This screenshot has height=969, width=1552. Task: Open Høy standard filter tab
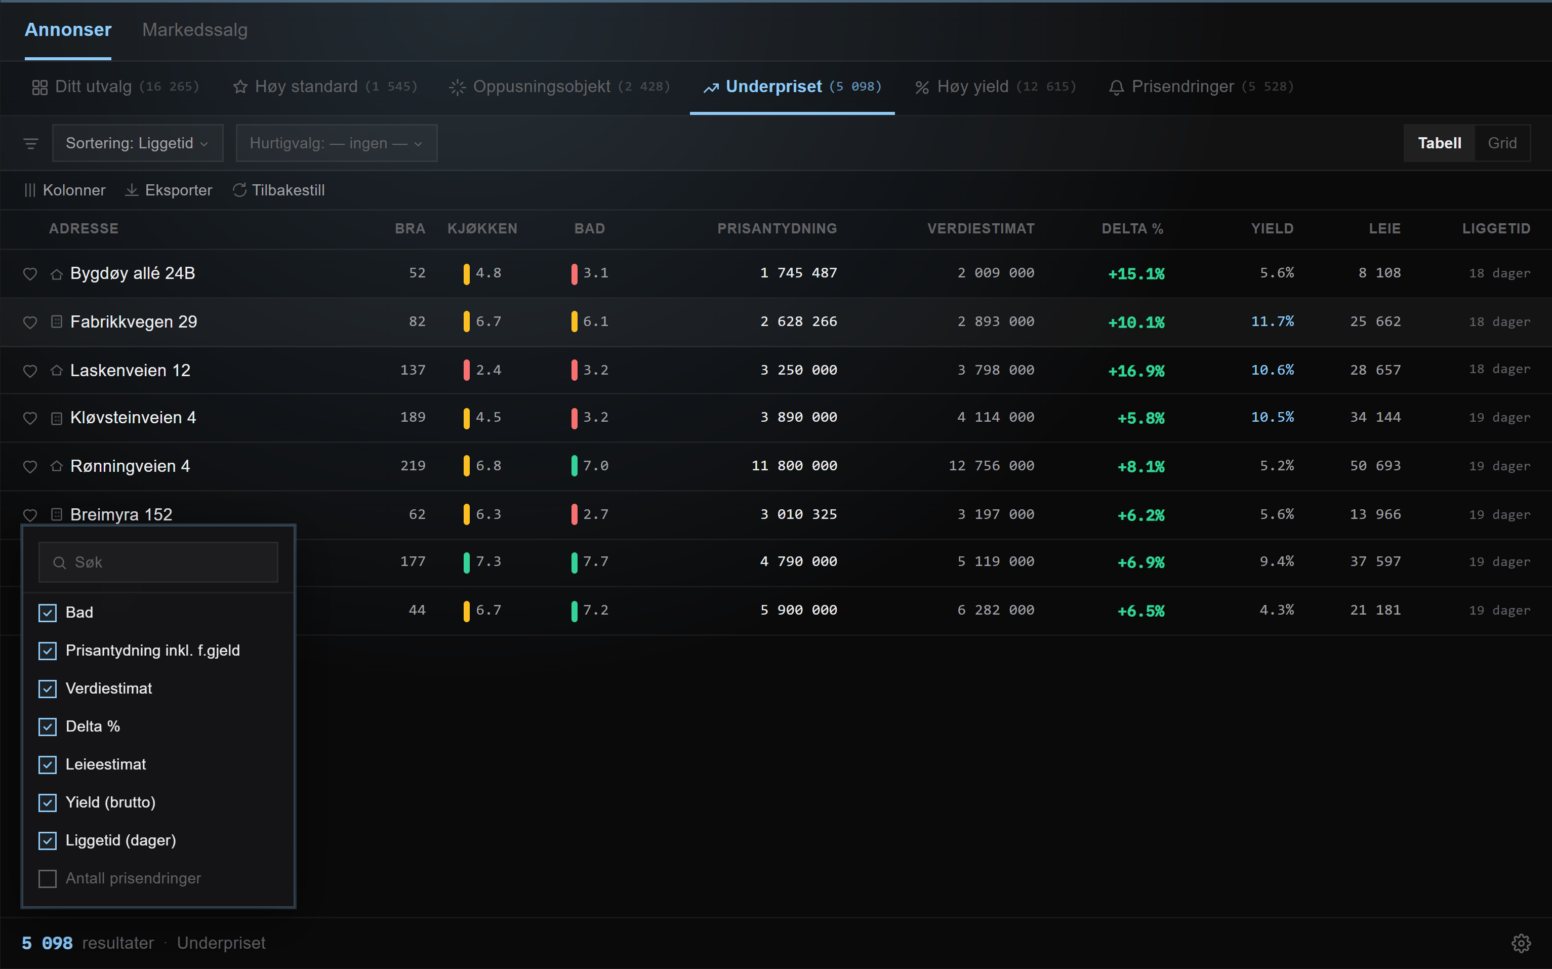pos(325,87)
